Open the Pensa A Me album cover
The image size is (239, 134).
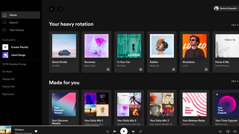(x=227, y=46)
